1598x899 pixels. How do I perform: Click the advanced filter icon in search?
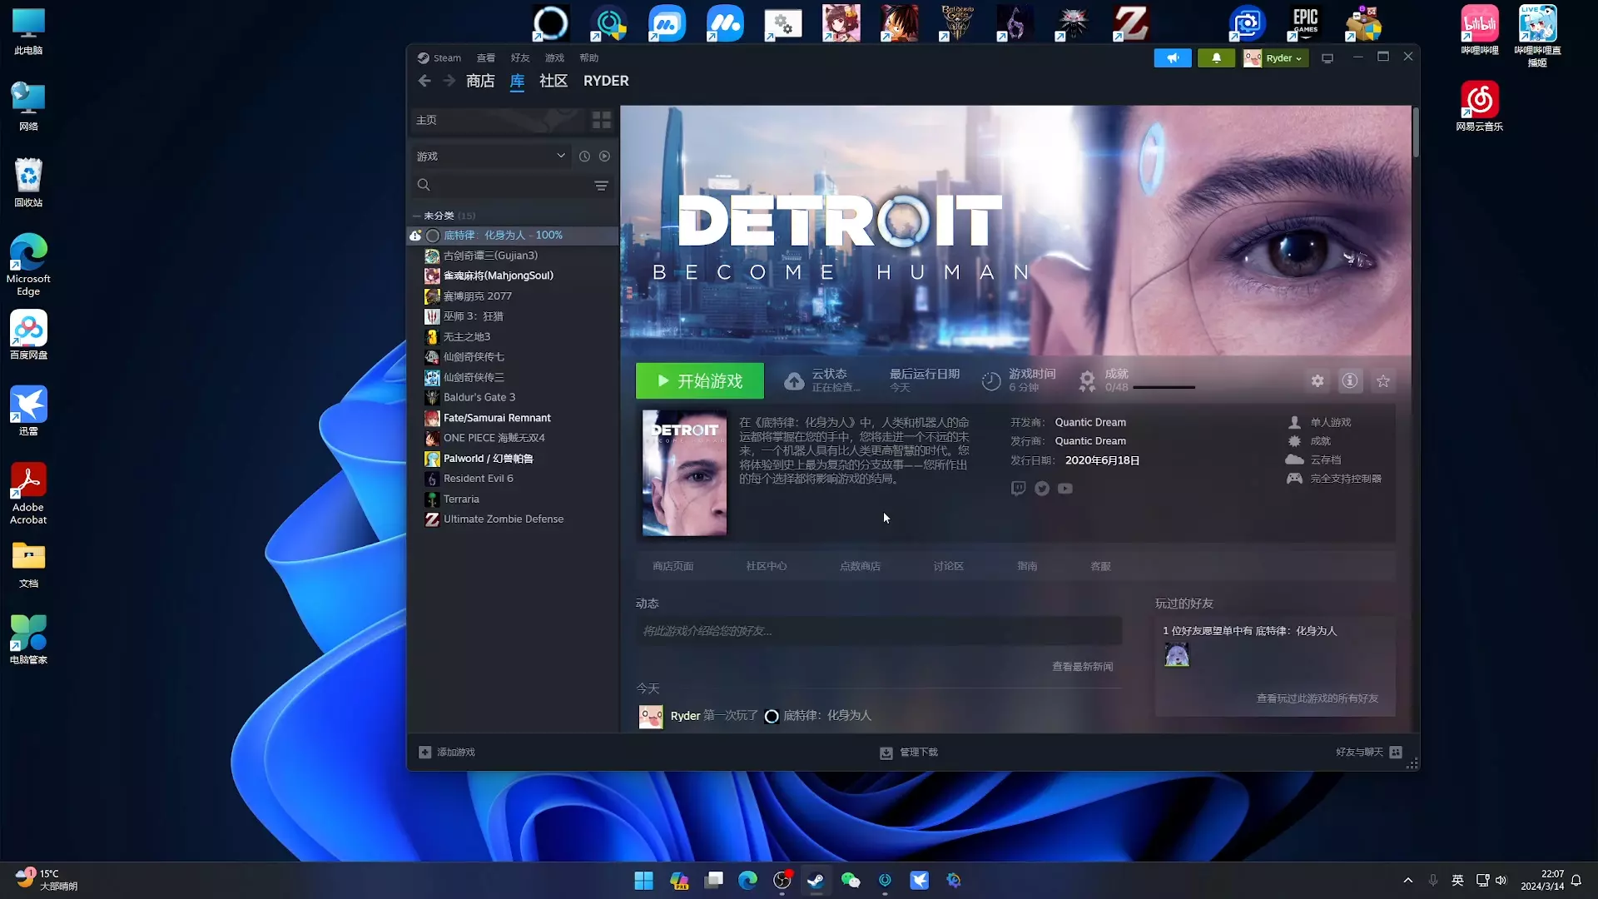pos(601,185)
